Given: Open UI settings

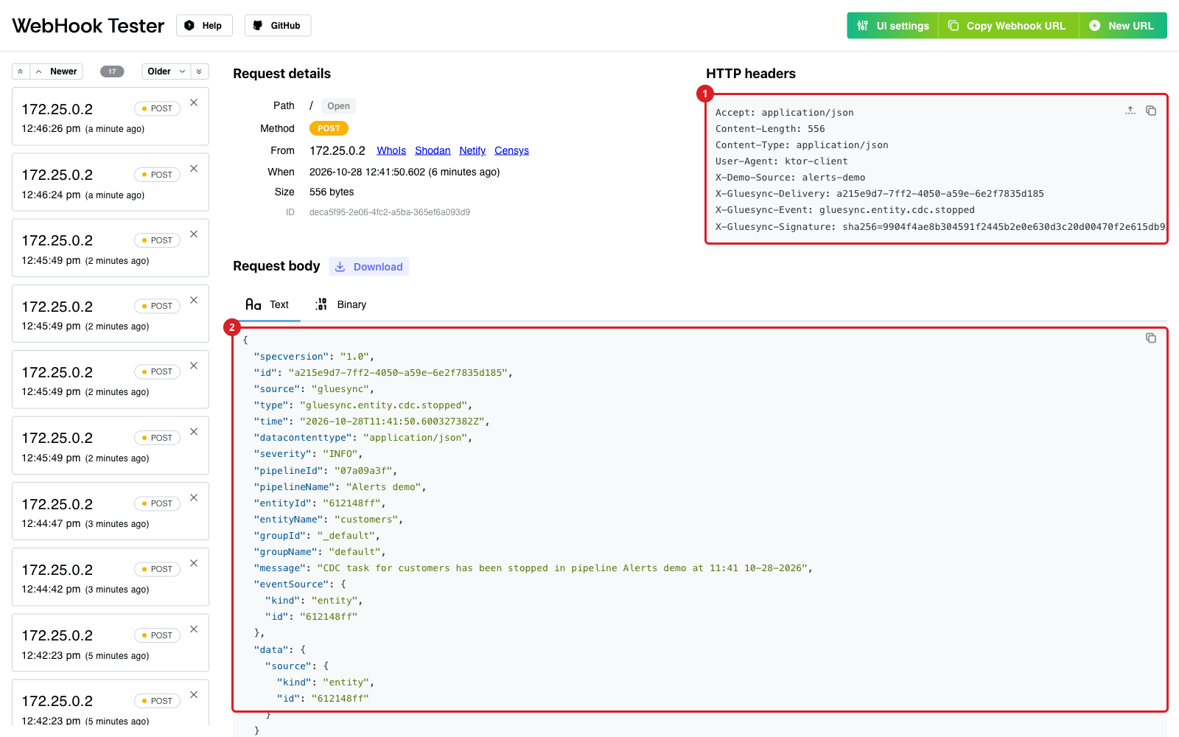Looking at the screenshot, I should point(893,26).
